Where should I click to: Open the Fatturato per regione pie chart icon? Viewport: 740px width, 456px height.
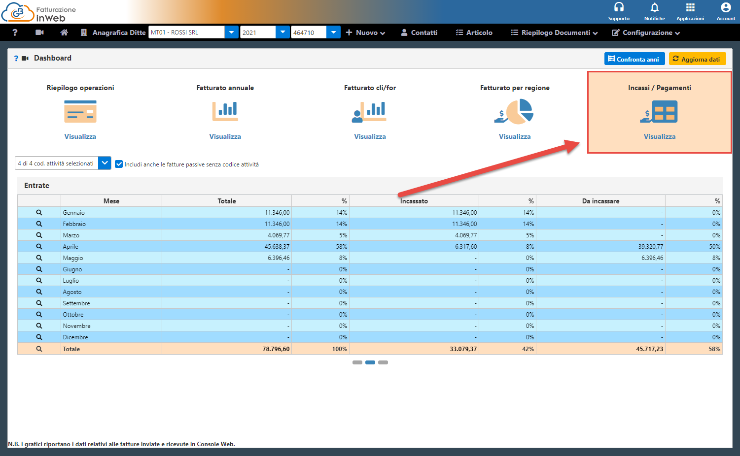click(514, 112)
